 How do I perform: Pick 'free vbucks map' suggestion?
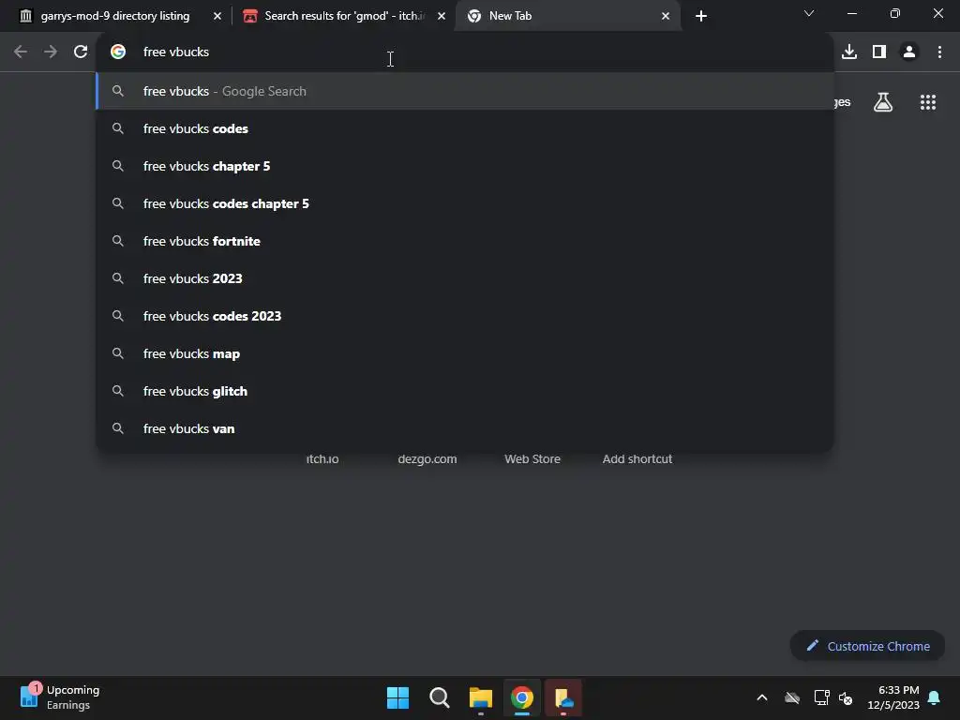pos(465,353)
